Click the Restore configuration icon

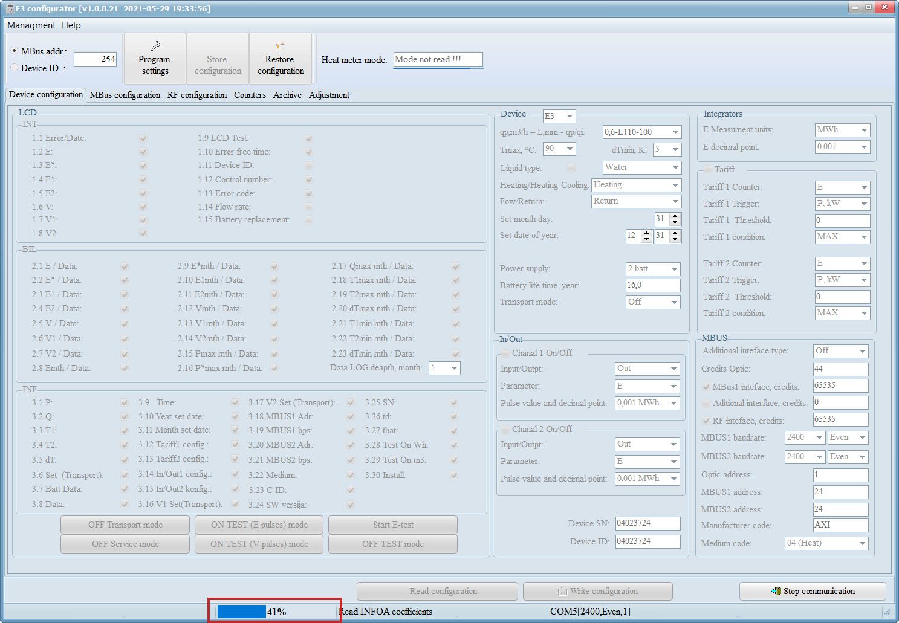pos(280,46)
